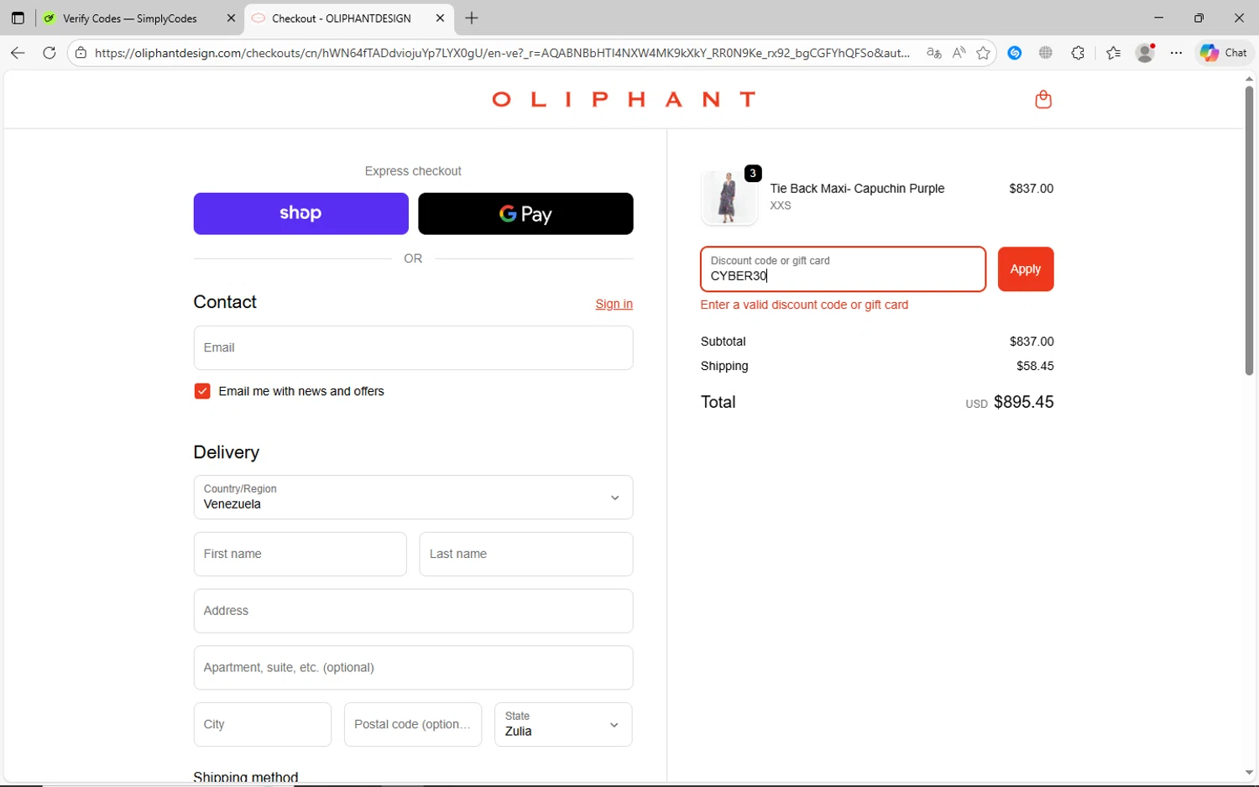Focus the Postal code field
This screenshot has width=1259, height=787.
click(x=413, y=724)
